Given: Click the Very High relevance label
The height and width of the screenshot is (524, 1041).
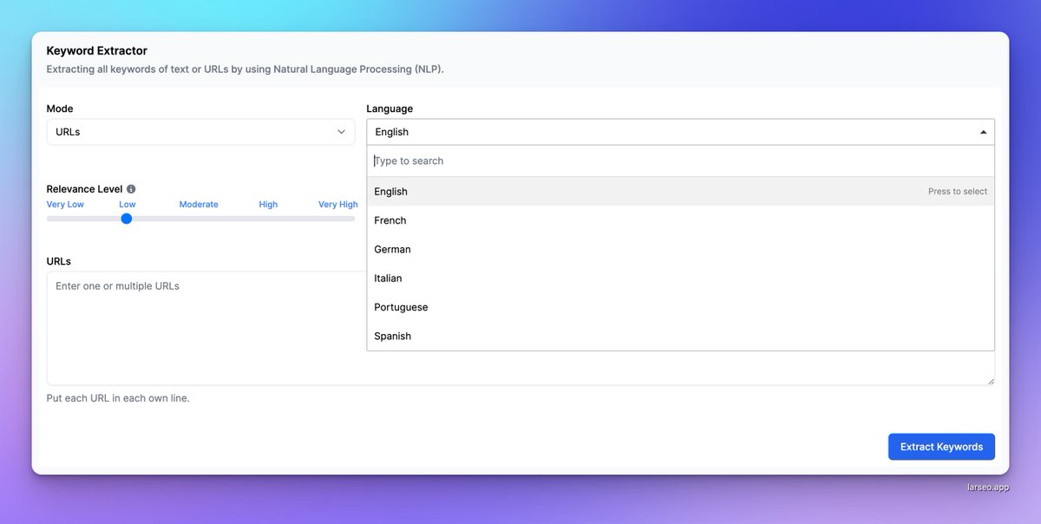Looking at the screenshot, I should coord(337,205).
